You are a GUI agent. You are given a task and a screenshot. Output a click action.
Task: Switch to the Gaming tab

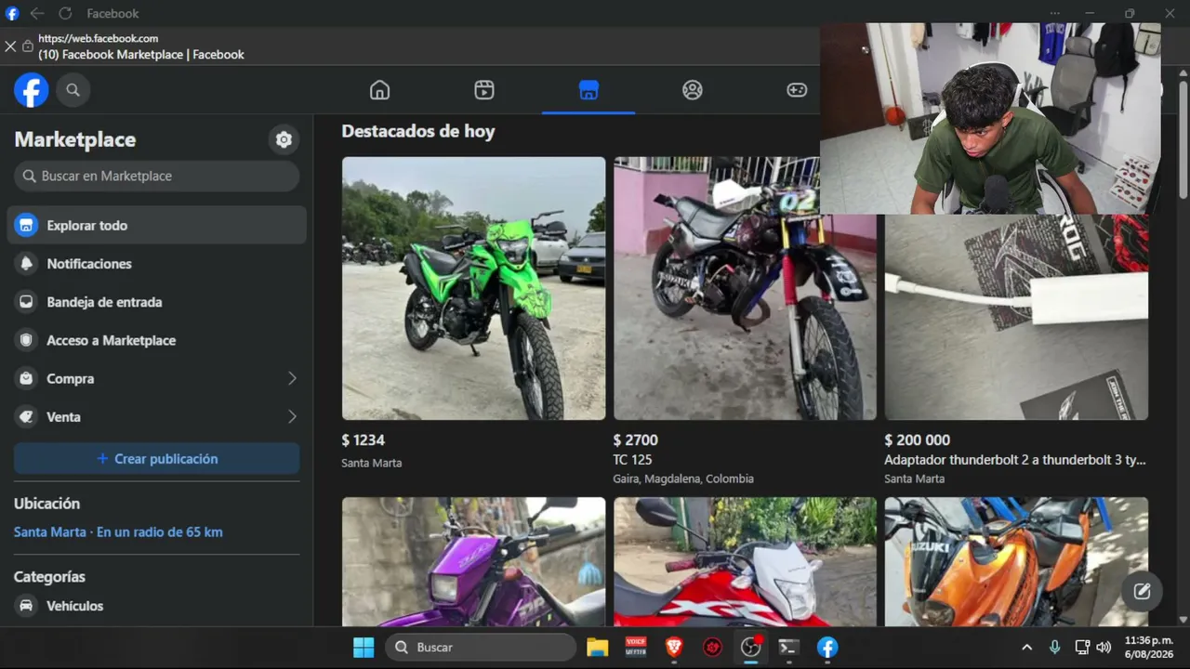(x=797, y=90)
